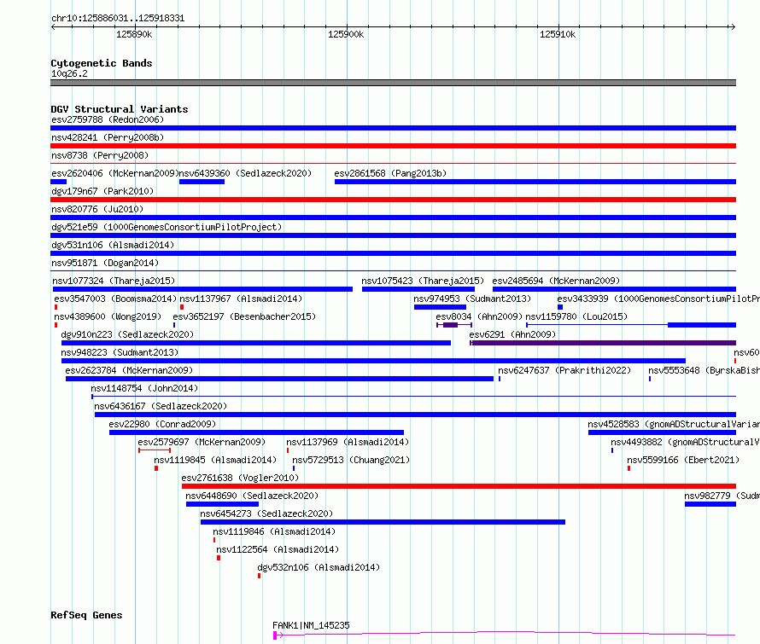Select the nsv982779 blue bar
760x644 pixels.
[x=710, y=504]
